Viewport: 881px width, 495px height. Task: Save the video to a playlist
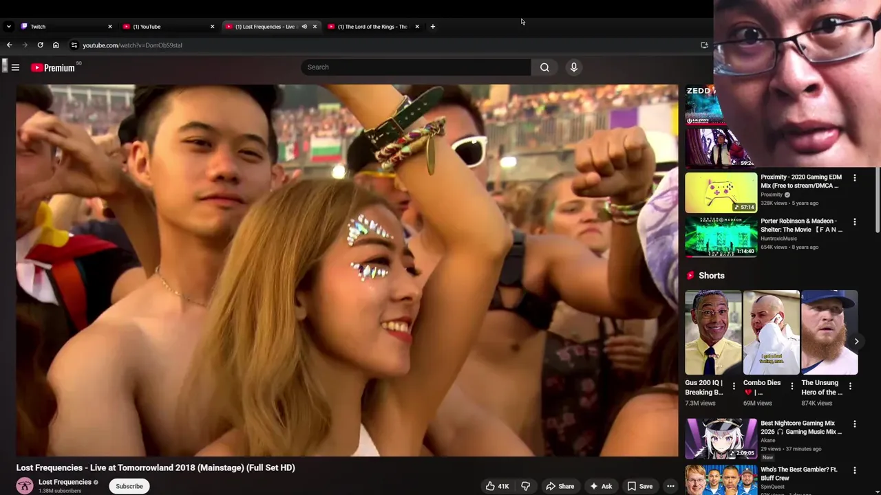coord(639,486)
